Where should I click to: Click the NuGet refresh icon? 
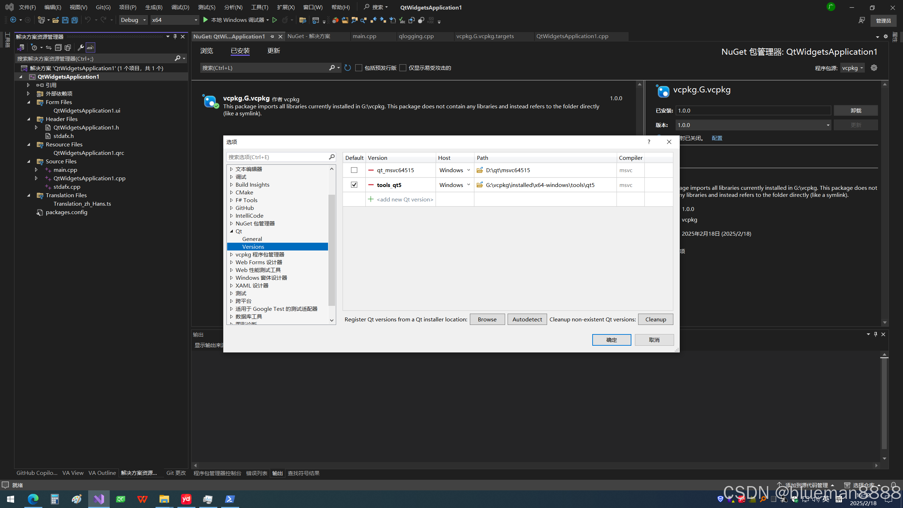point(348,68)
